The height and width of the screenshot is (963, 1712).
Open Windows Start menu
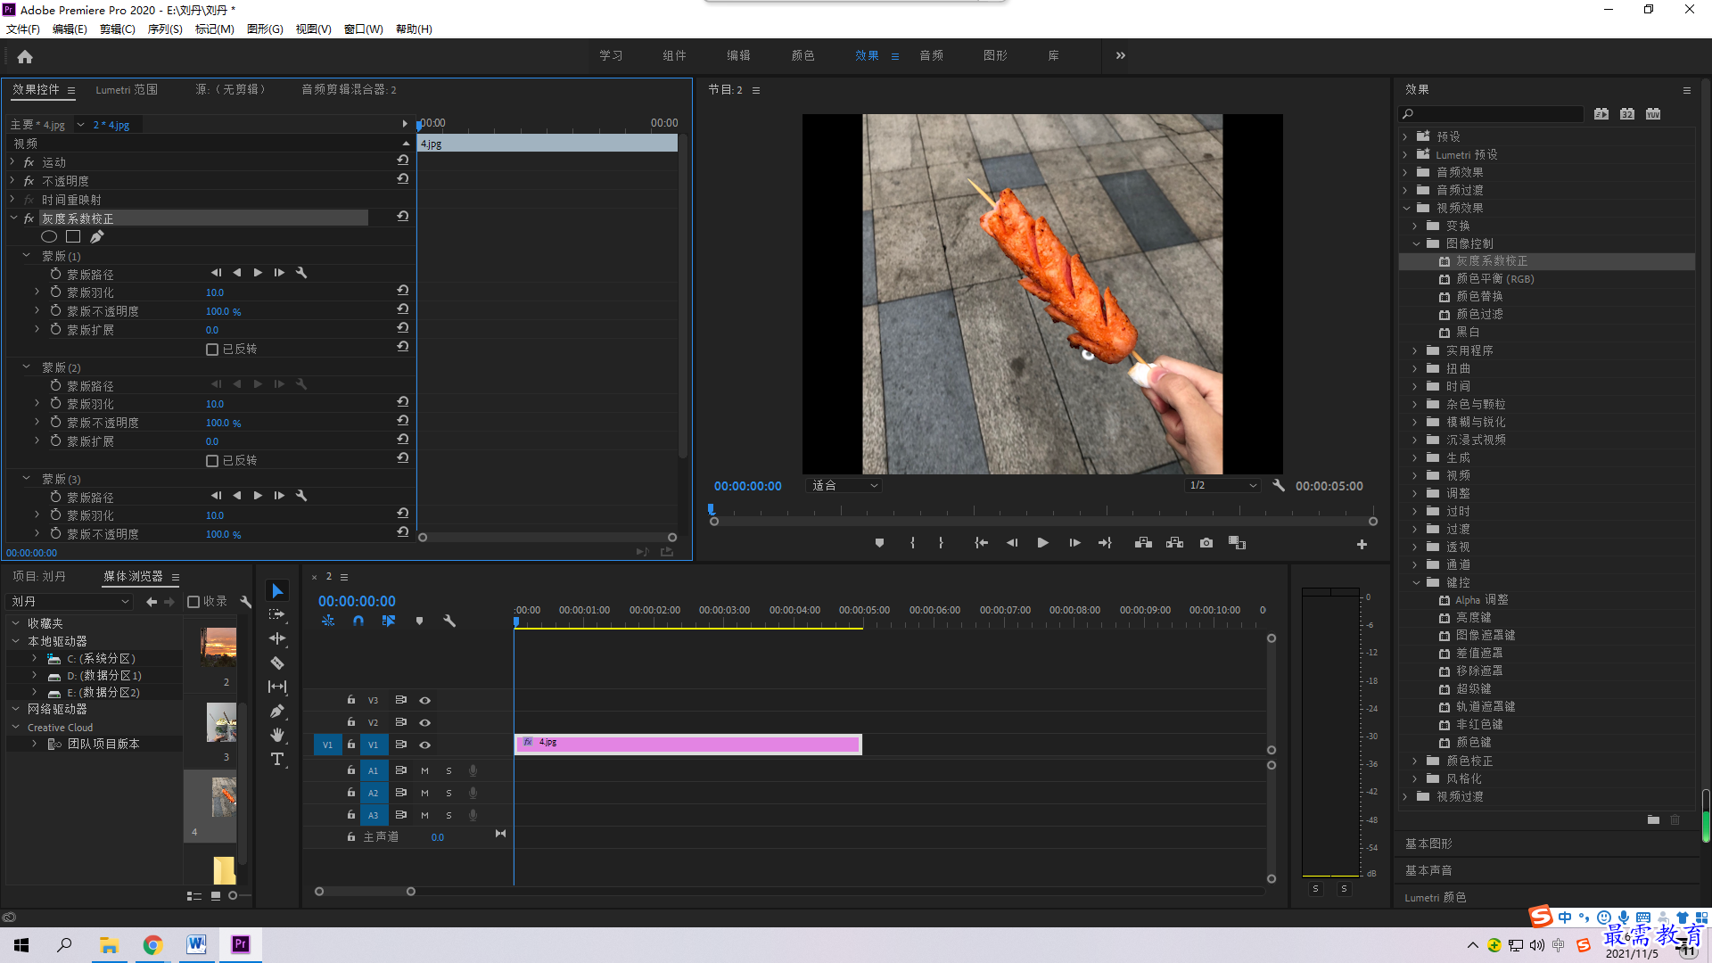(21, 945)
